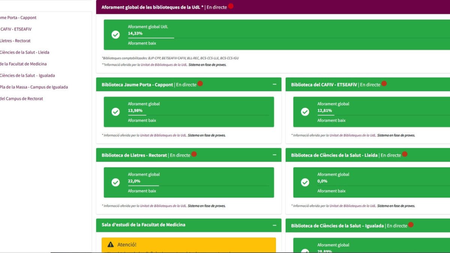
Task: Select Lletres - Rectorat link in the sidebar
Action: [x=15, y=40]
